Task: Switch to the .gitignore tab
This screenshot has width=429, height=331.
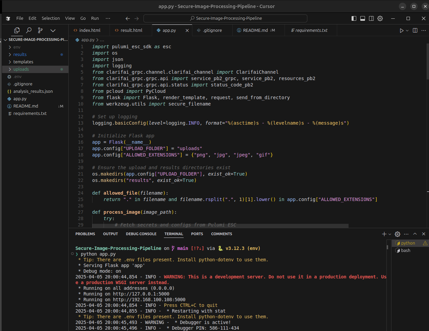Action: click(212, 30)
